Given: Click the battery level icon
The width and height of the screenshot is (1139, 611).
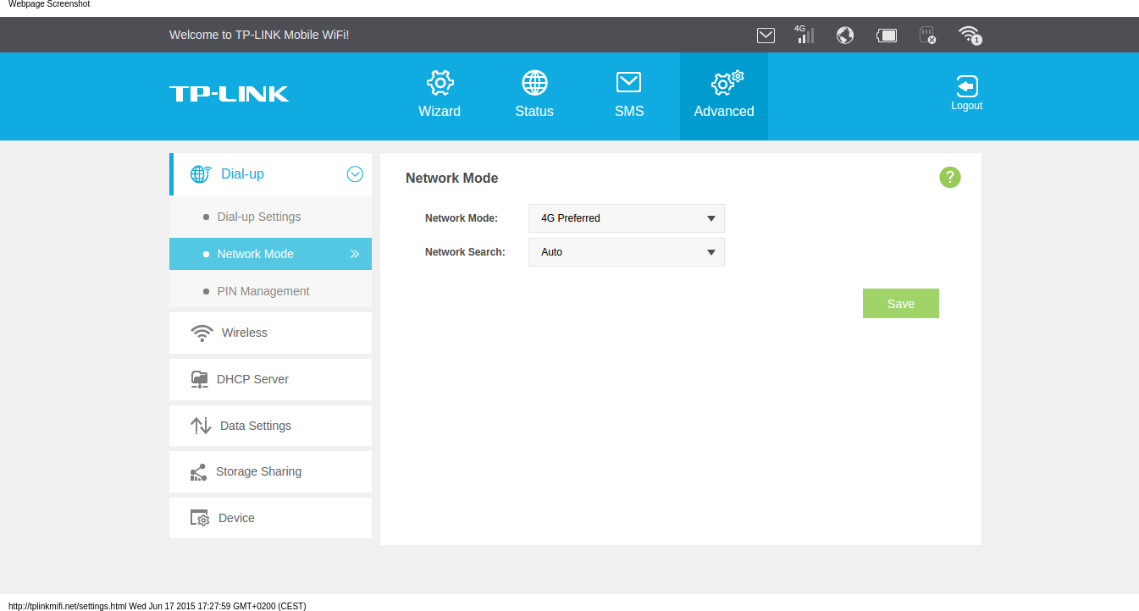Looking at the screenshot, I should (x=887, y=35).
